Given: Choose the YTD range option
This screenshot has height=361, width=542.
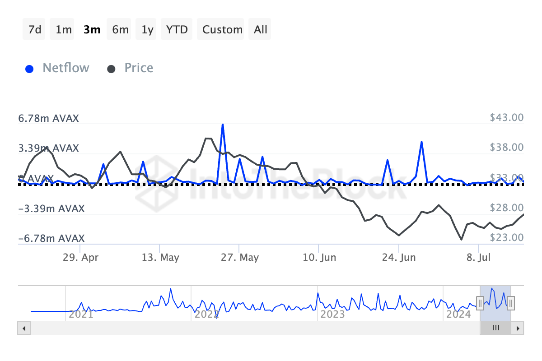Looking at the screenshot, I should (x=177, y=30).
